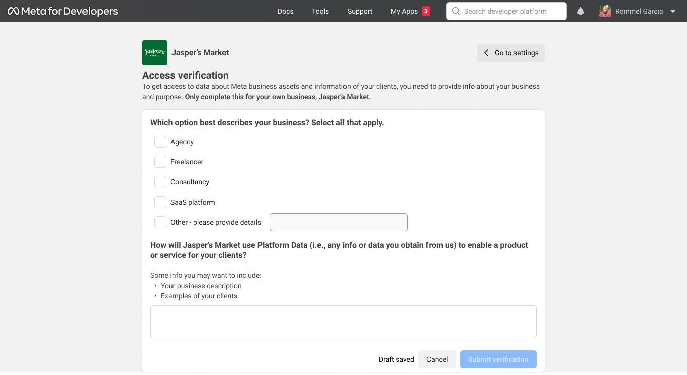
Task: Click the Platform Data description text area
Action: pos(343,322)
